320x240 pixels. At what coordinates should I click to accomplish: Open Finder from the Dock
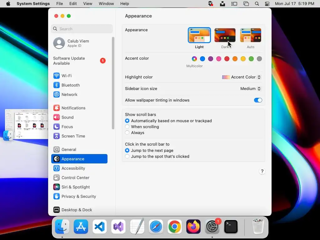click(x=62, y=227)
